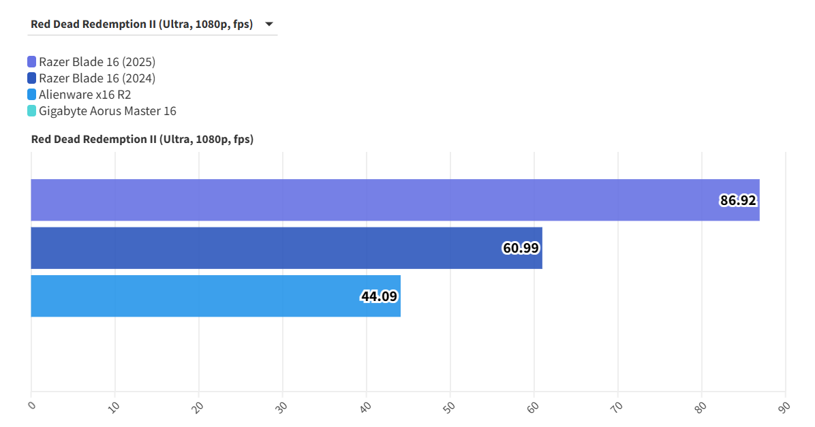Toggle Razer Blade 16 (2024) legend swatch
Image resolution: width=815 pixels, height=427 pixels.
32,78
